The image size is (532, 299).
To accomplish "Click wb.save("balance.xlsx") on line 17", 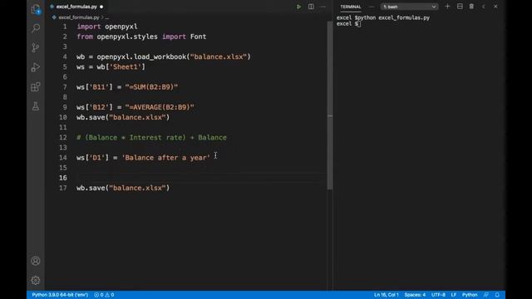I will (x=123, y=188).
